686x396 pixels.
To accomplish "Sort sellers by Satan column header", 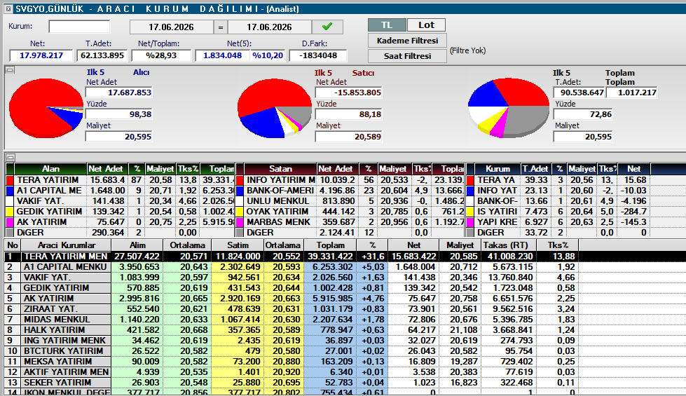I will click(x=280, y=169).
